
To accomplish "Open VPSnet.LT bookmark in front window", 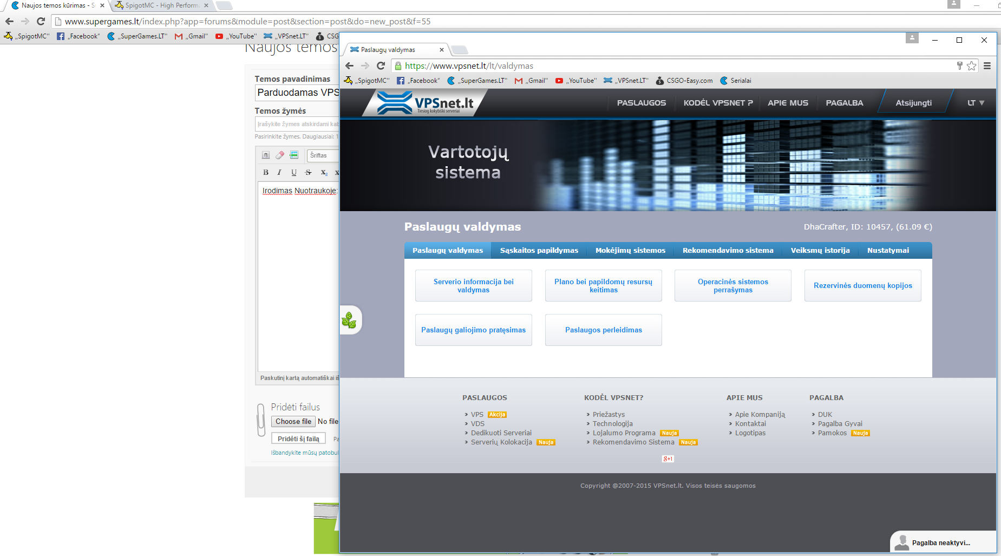I will click(626, 81).
